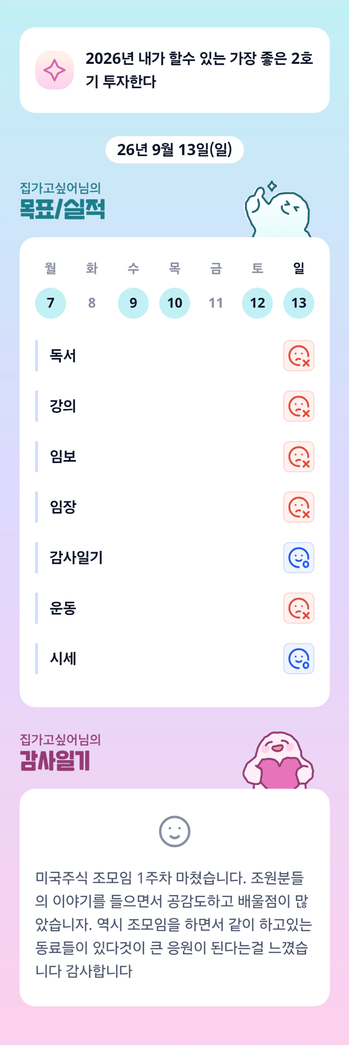
Task: Click the 시세 blue smiley icon
Action: pyautogui.click(x=298, y=659)
